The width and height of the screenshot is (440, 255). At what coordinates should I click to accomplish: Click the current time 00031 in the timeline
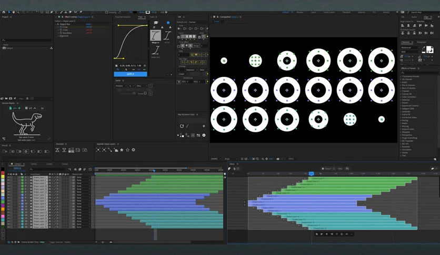[17, 168]
